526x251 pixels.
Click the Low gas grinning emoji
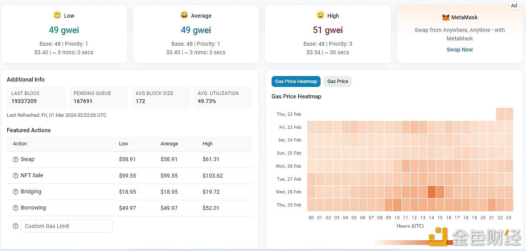click(57, 15)
